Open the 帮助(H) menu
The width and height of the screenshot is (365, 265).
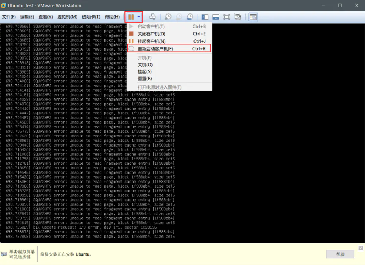point(112,17)
